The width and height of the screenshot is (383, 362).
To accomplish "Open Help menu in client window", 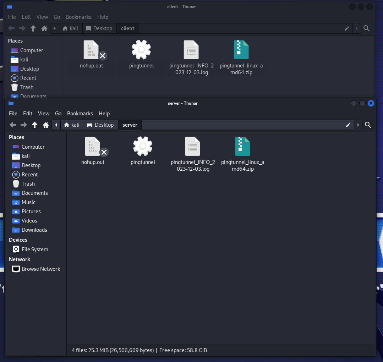I will pos(103,17).
